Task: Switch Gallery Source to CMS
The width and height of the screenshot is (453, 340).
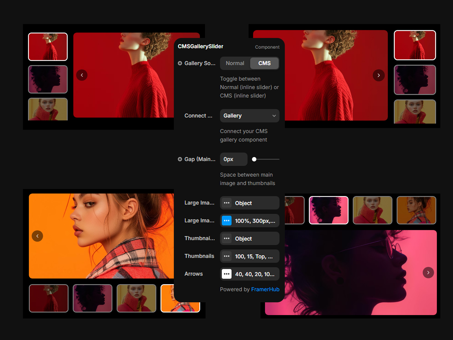Action: [x=264, y=63]
